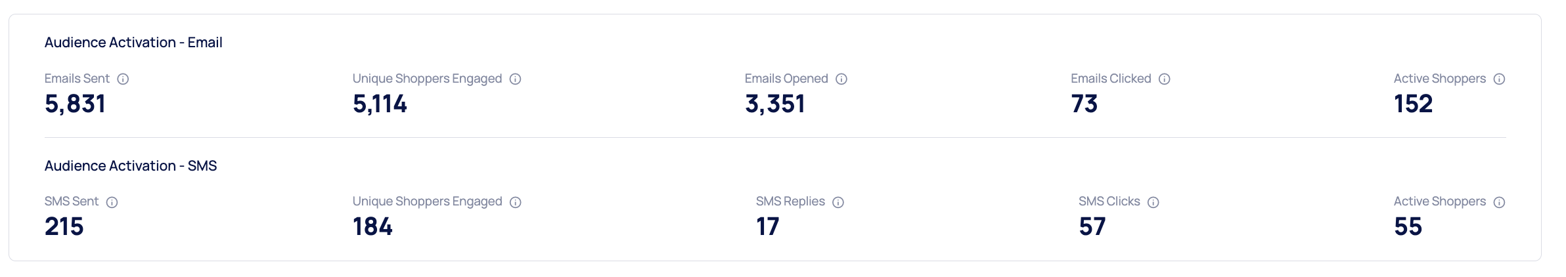This screenshot has height=277, width=1566.
Task: Click the Emails Opened info icon
Action: click(841, 79)
